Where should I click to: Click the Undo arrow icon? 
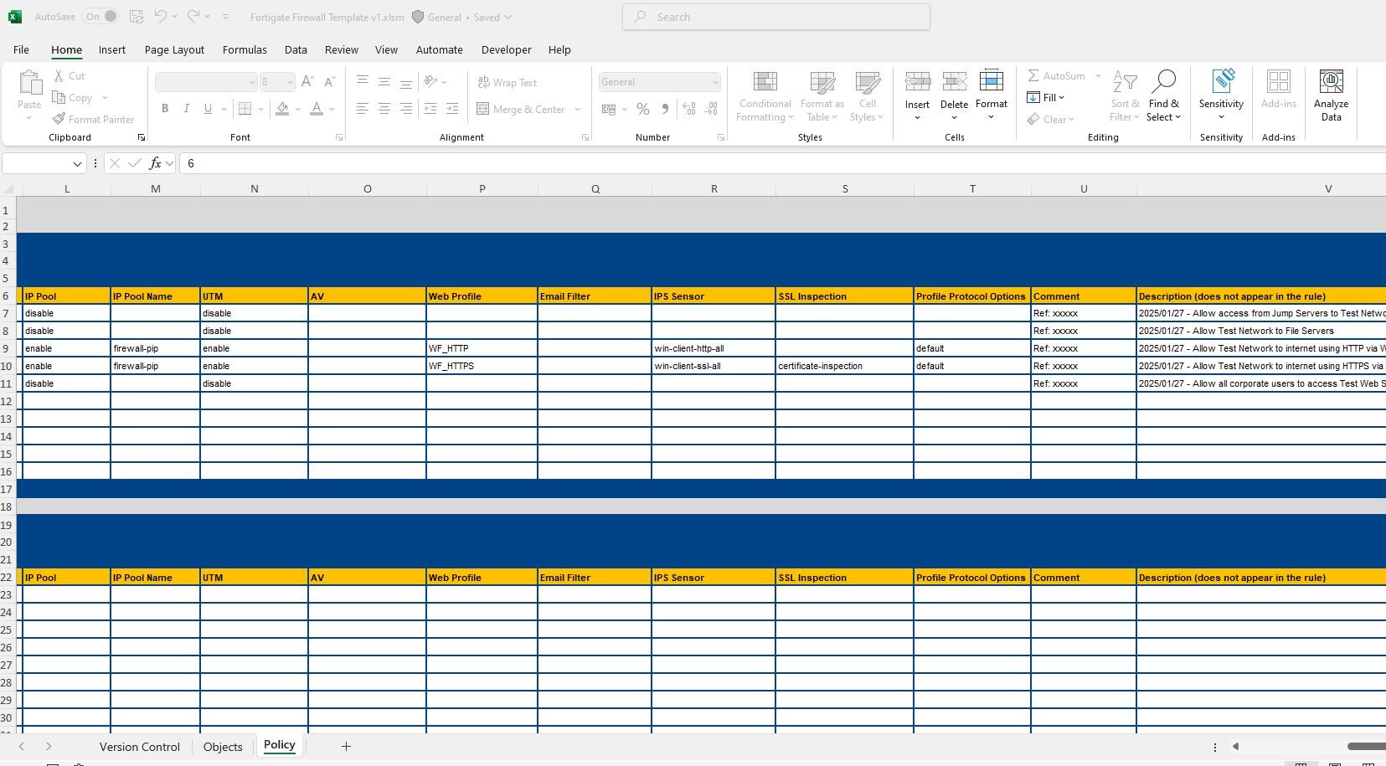pyautogui.click(x=161, y=17)
